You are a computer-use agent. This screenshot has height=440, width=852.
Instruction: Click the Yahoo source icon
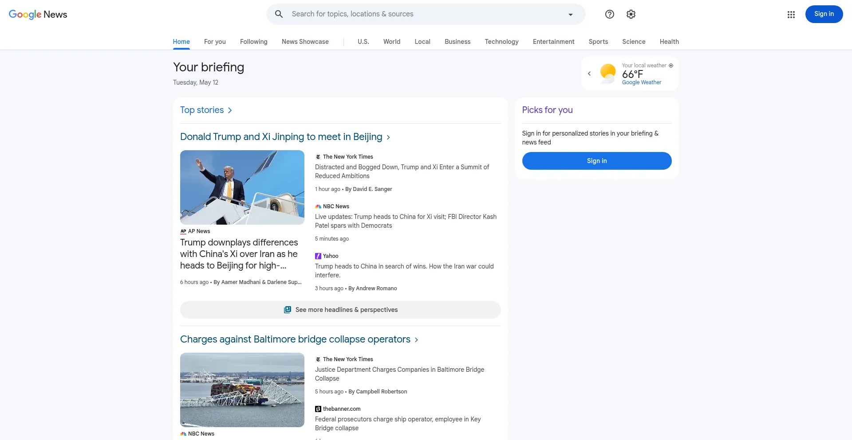click(x=318, y=256)
